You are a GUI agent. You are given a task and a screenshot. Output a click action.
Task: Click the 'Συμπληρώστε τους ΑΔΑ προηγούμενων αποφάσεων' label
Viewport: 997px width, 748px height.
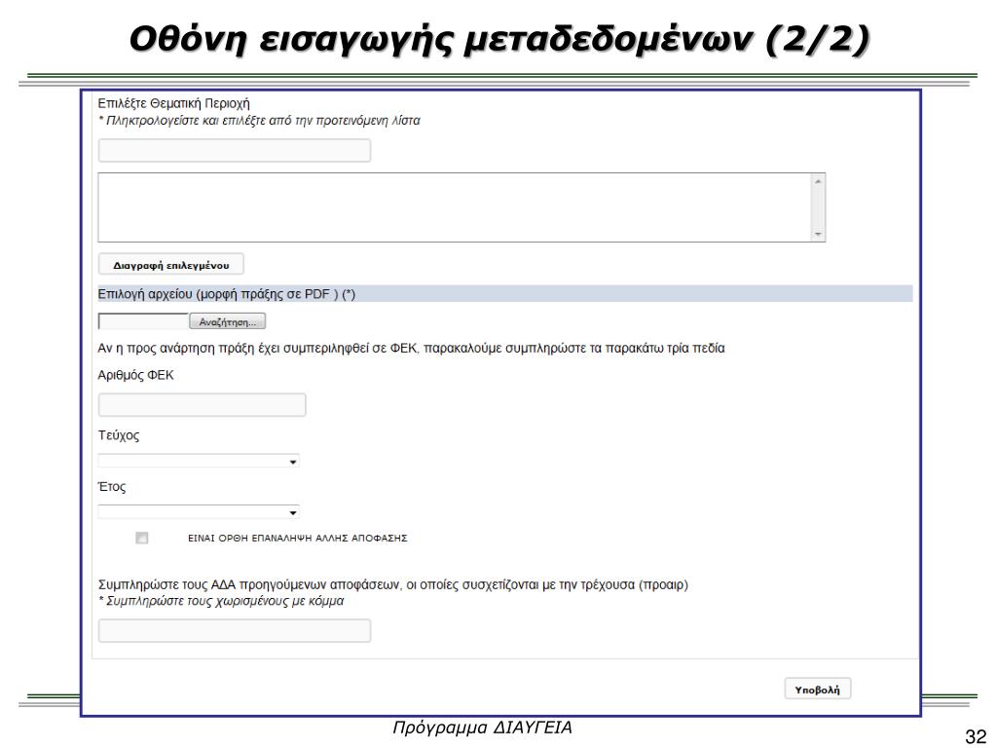pyautogui.click(x=393, y=584)
